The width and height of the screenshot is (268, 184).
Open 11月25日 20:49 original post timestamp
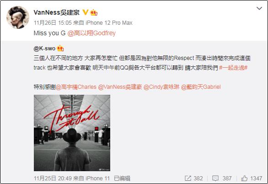(x=53, y=179)
